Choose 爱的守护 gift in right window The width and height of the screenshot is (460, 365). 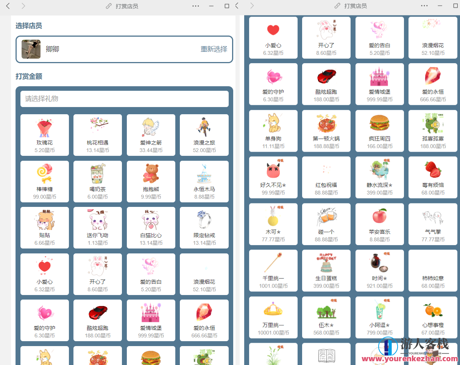(x=273, y=84)
